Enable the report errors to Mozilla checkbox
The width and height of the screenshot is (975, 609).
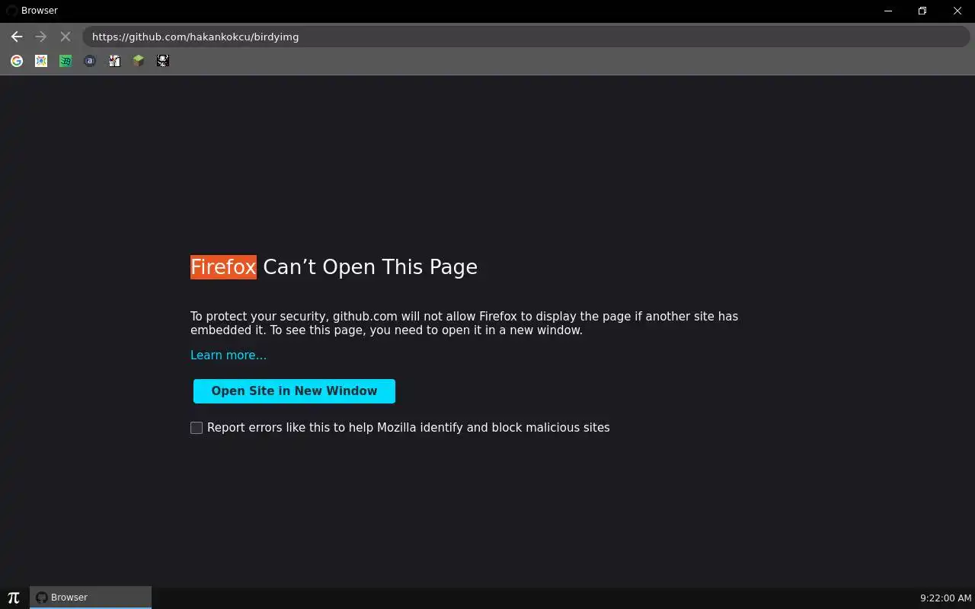click(197, 428)
